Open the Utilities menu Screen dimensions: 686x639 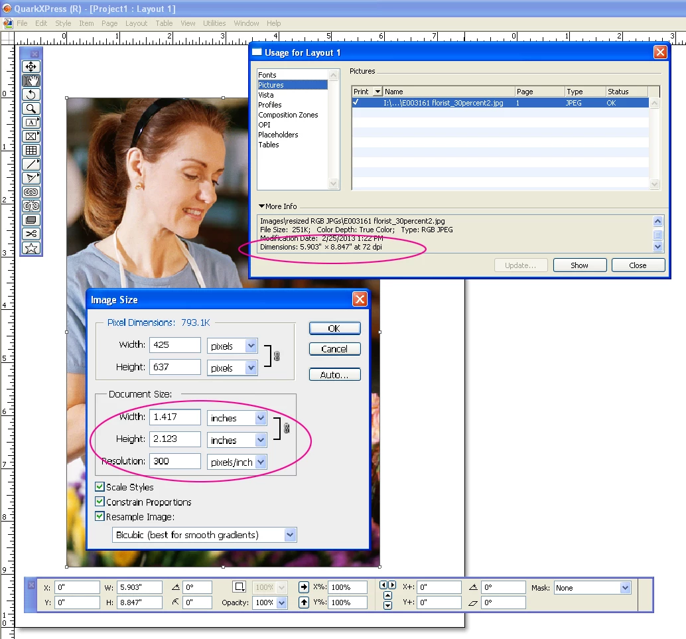[214, 23]
